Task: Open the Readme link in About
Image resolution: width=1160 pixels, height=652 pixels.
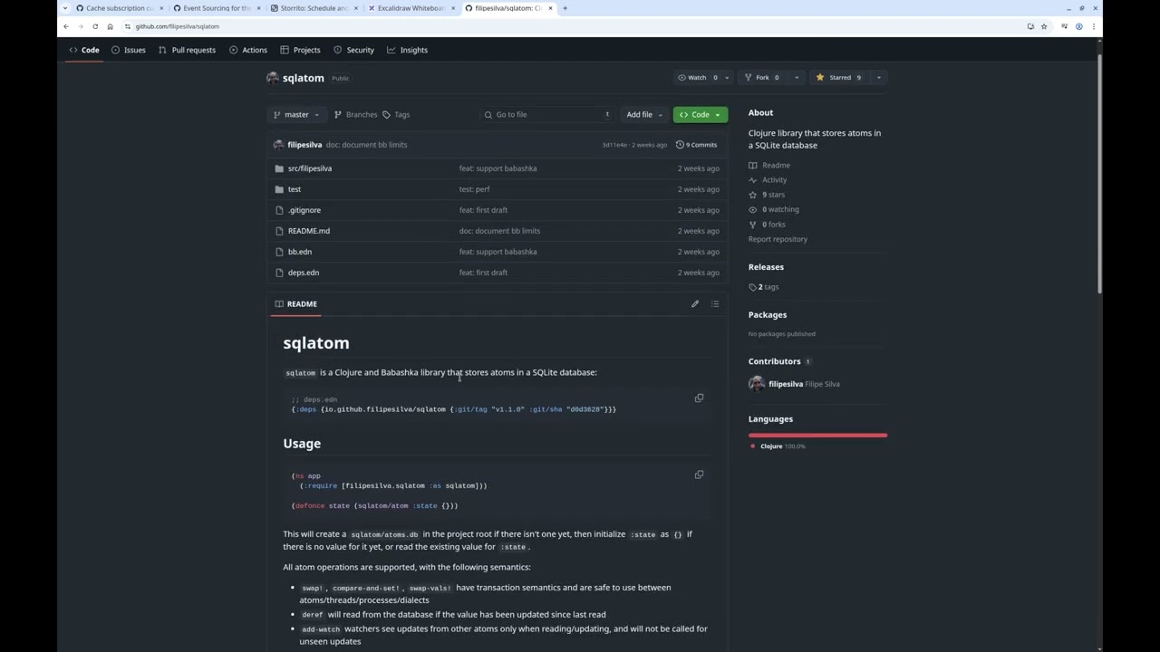Action: 769,166
